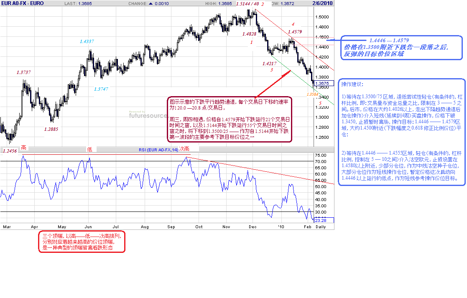Click the 50.00 RSI axis label
467x298 pixels.
point(321,187)
